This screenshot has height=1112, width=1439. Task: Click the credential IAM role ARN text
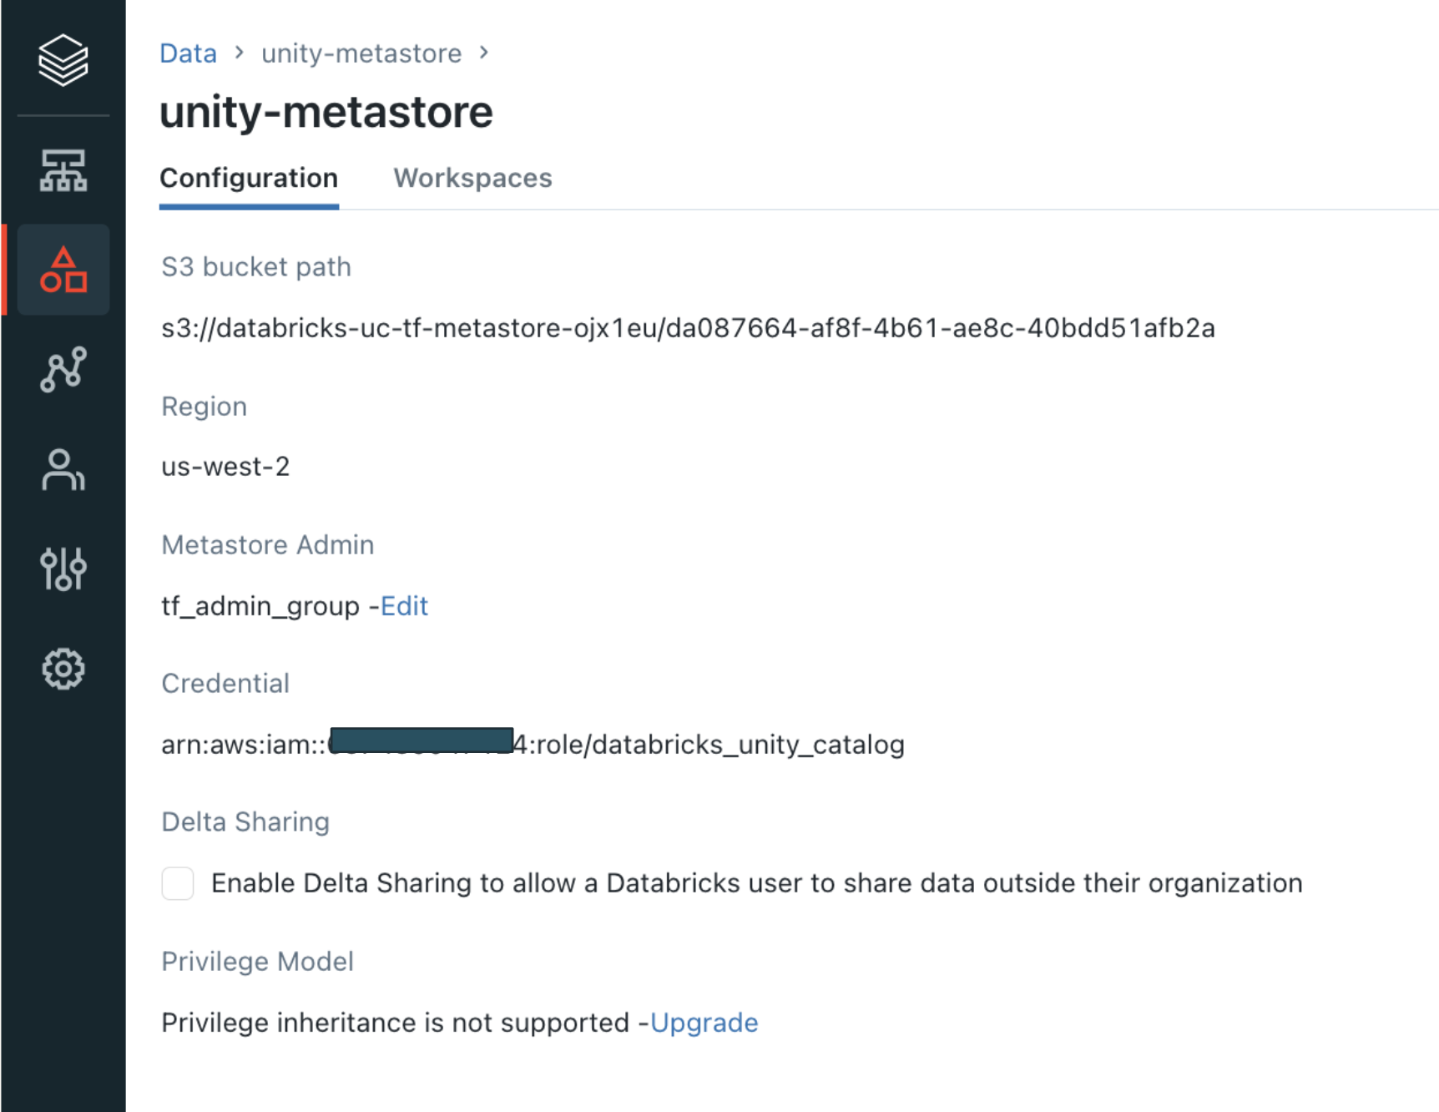(718, 745)
